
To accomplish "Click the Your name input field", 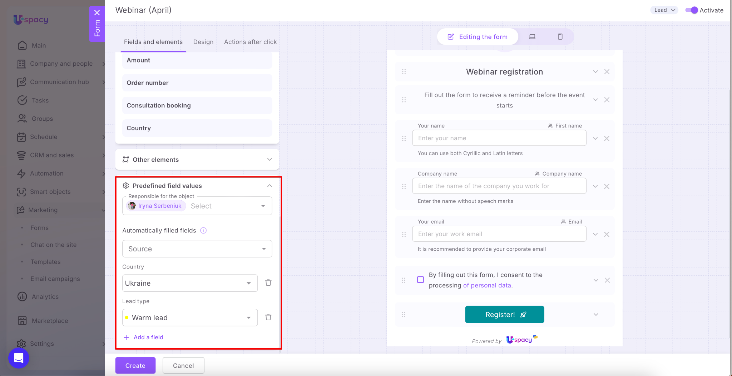I will click(499, 138).
